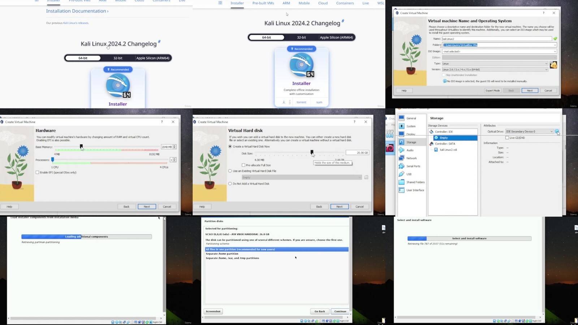The image size is (578, 325).
Task: Select Apple Silicon (ARM64) in middle page
Action: pos(336,37)
